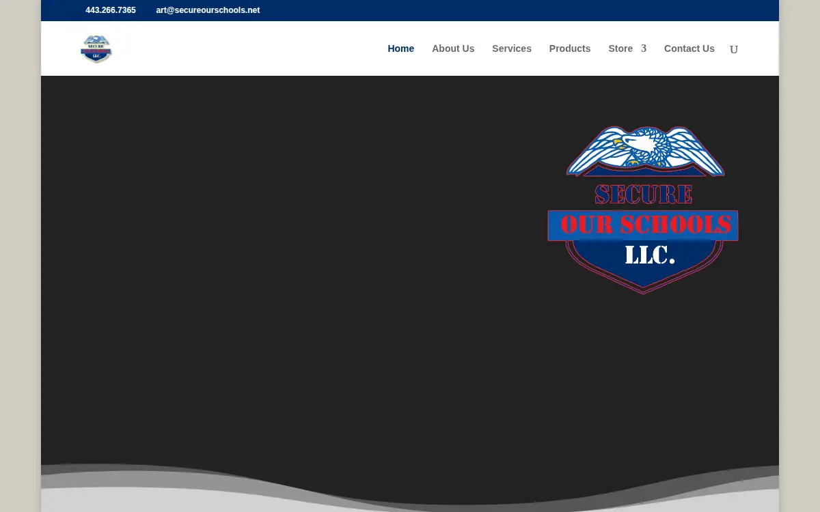820x512 pixels.
Task: Open the About Us page
Action: pos(453,48)
